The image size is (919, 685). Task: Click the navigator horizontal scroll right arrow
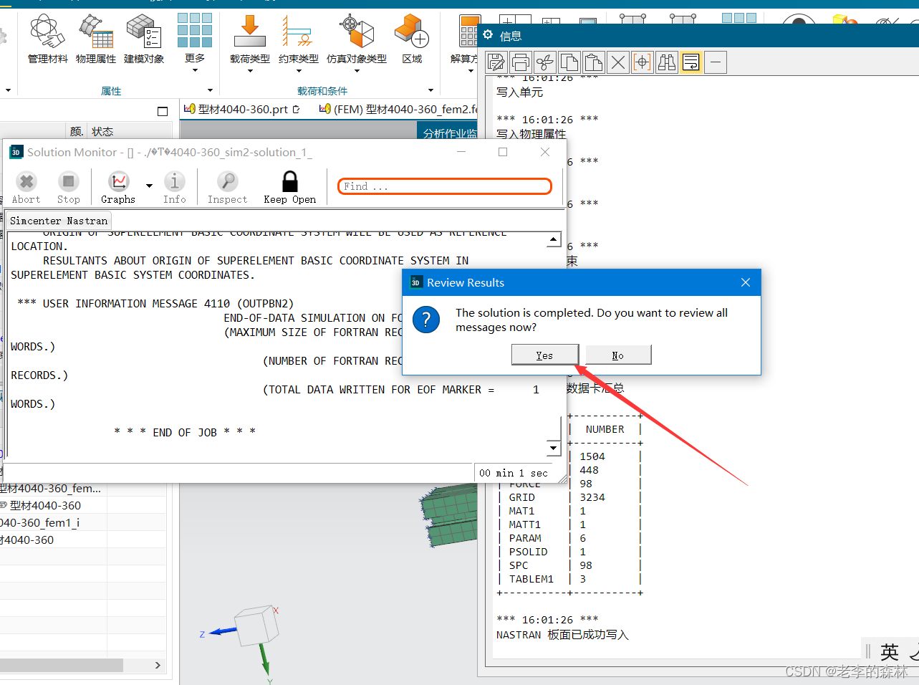click(x=158, y=665)
